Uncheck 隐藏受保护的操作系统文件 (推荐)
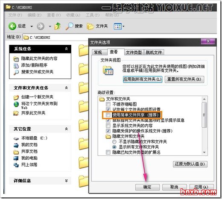 [x=108, y=131]
